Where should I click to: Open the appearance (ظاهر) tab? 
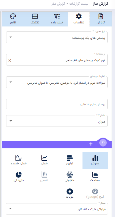13,19
